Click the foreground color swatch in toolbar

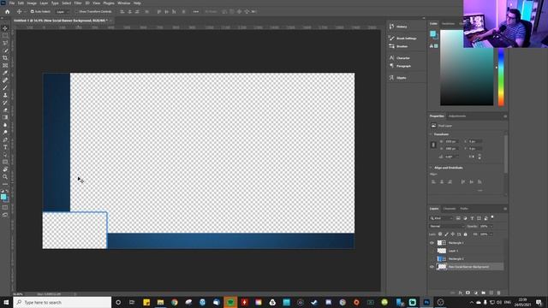tap(3, 197)
